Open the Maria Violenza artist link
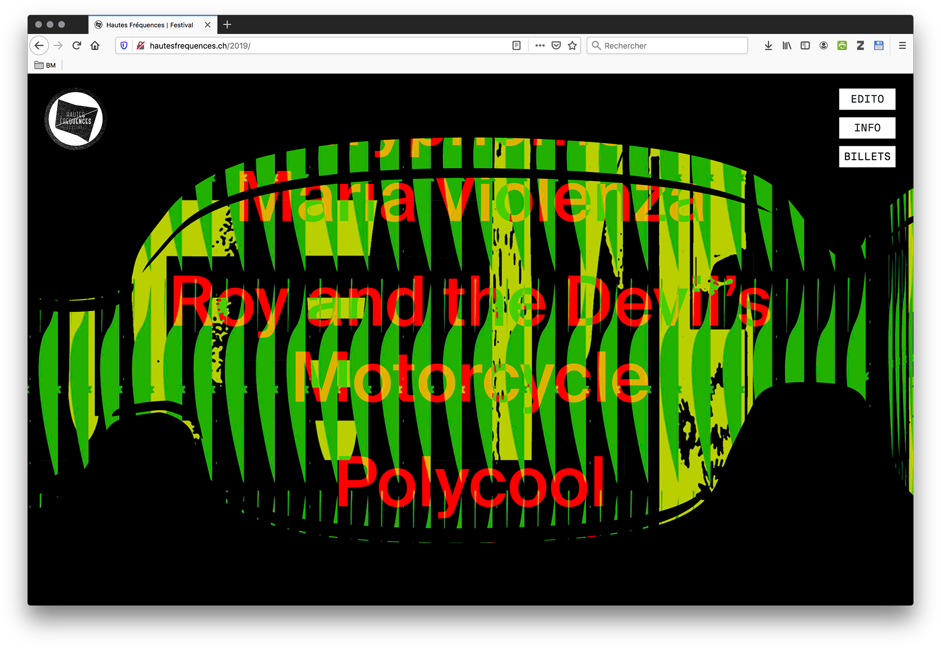This screenshot has height=648, width=941. point(470,198)
